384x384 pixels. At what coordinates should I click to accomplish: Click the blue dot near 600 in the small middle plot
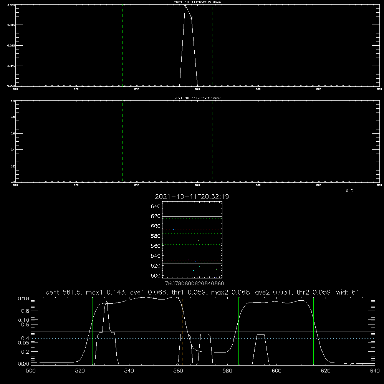pyautogui.click(x=174, y=230)
